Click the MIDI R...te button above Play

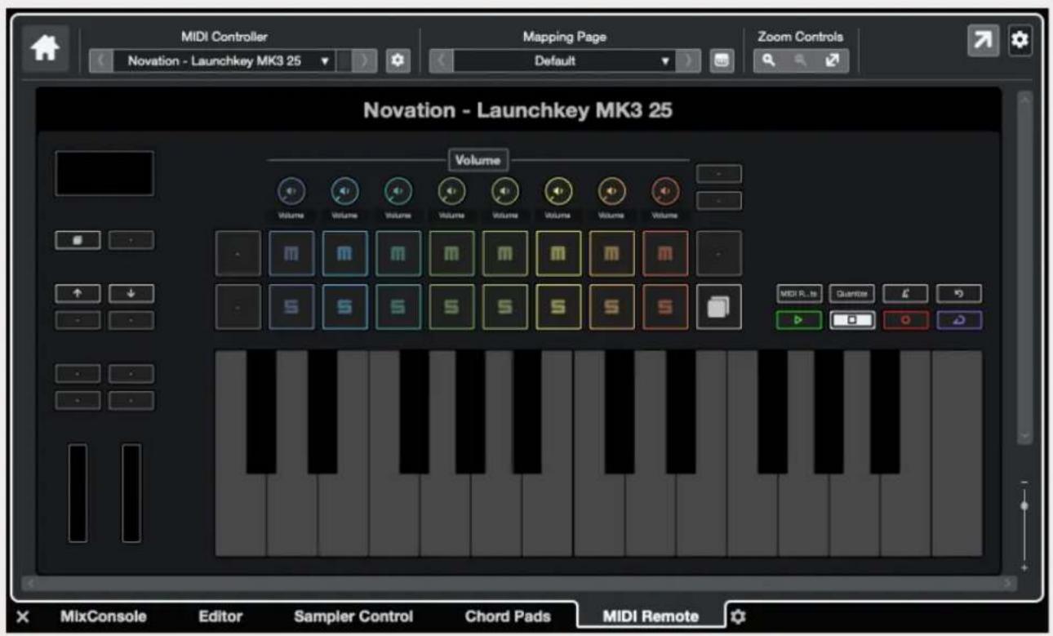pyautogui.click(x=798, y=293)
